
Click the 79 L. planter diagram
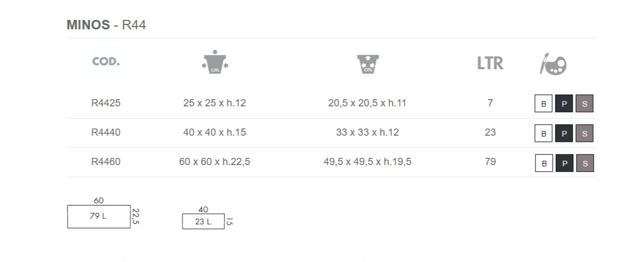tap(99, 217)
